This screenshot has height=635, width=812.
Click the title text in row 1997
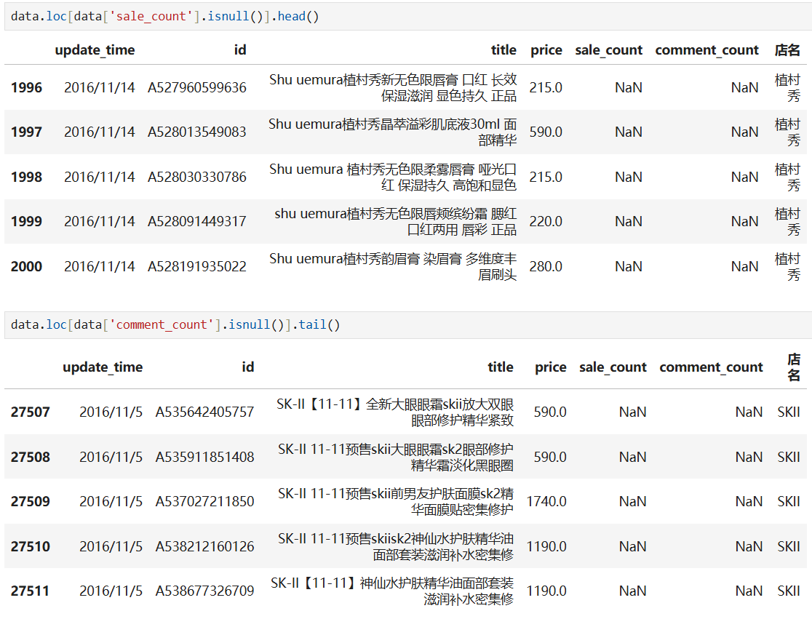pyautogui.click(x=392, y=132)
